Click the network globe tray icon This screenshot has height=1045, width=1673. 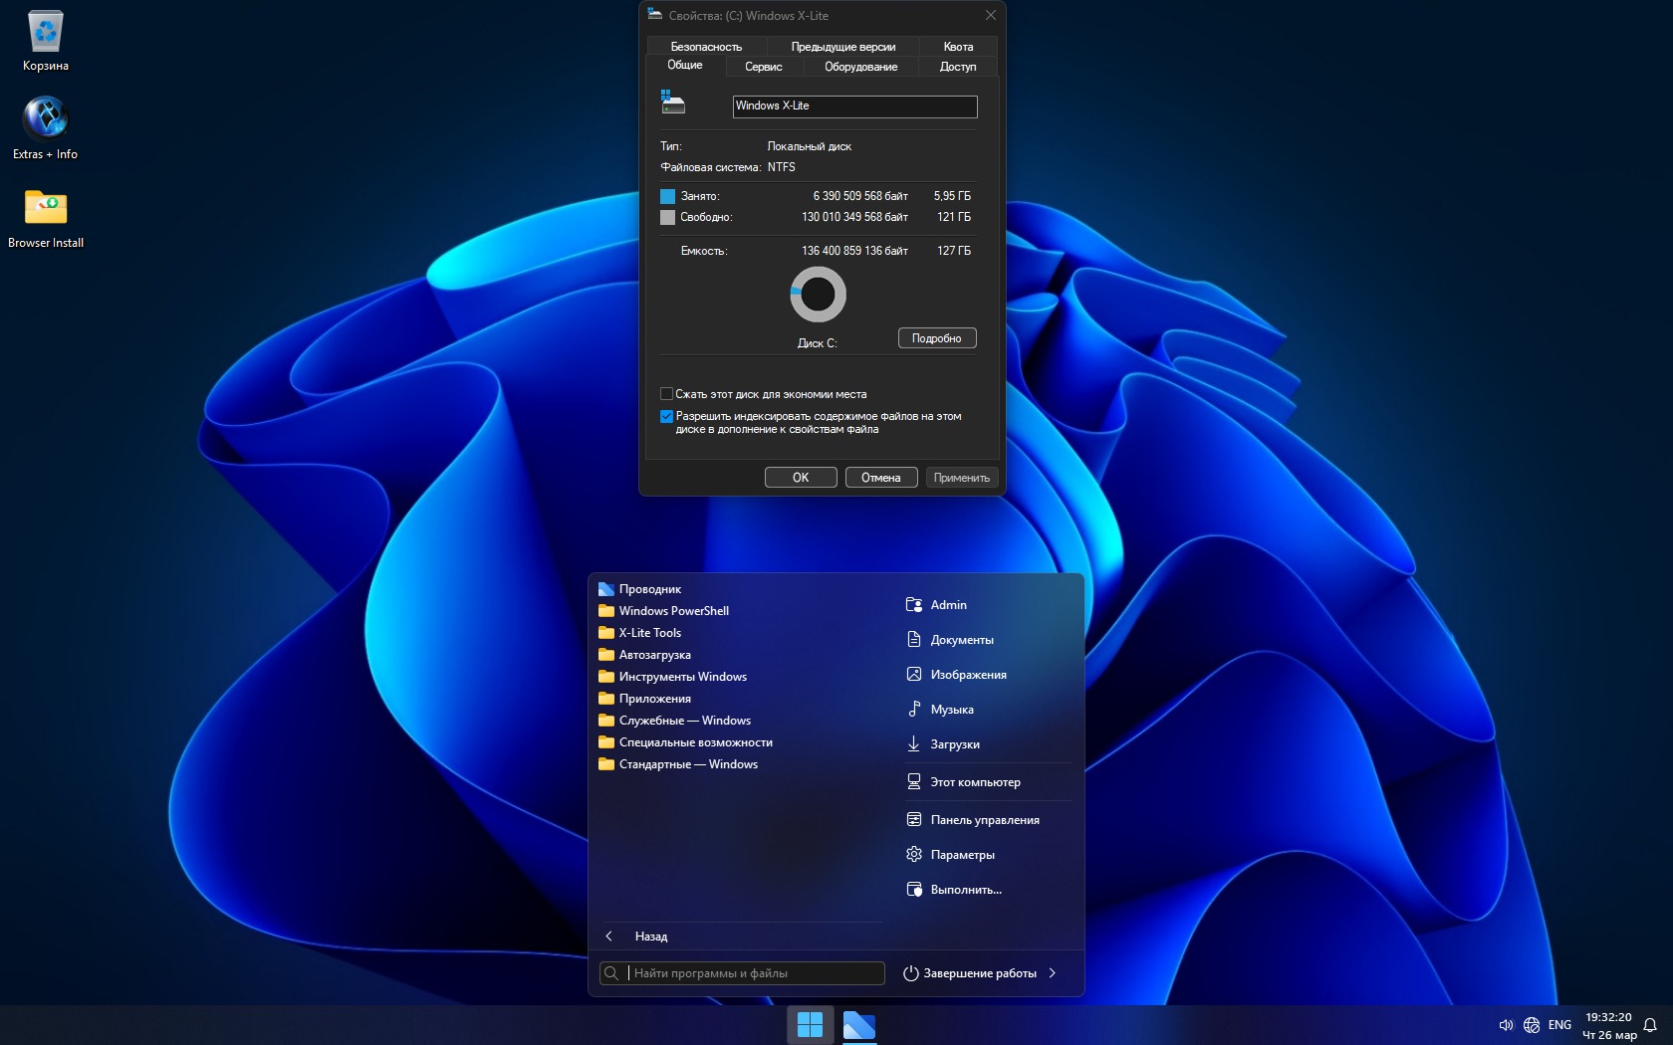tap(1532, 1025)
